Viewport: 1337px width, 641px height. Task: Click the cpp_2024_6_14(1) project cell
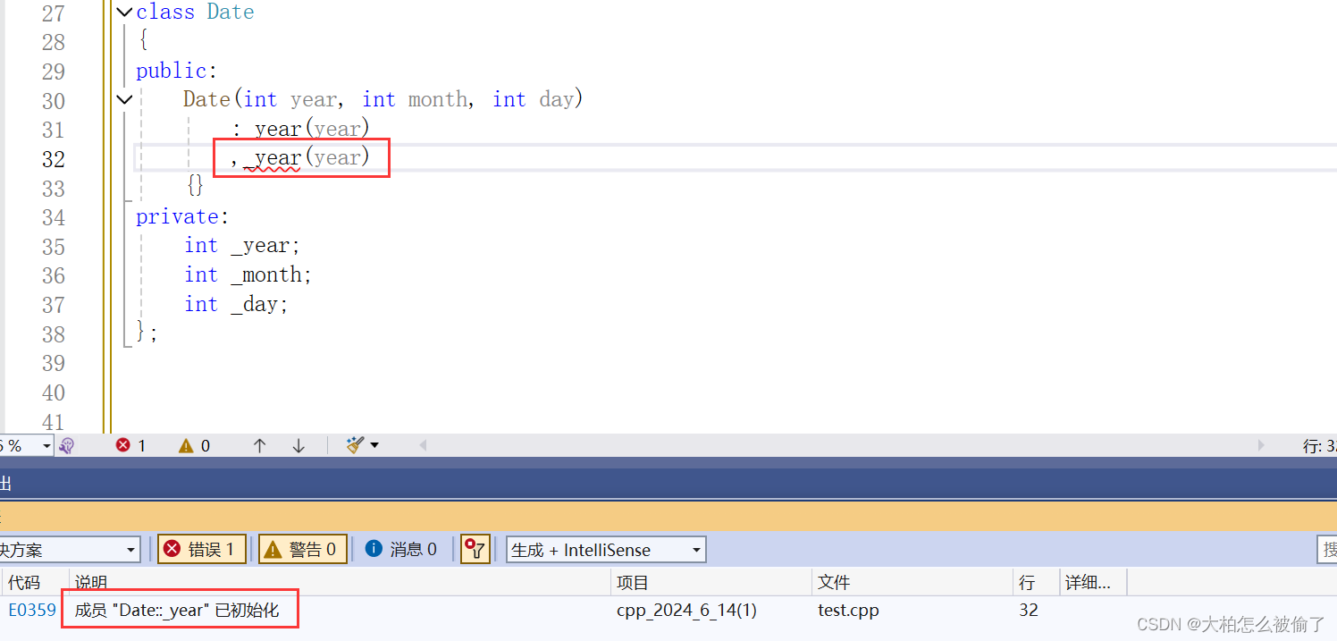pos(686,611)
